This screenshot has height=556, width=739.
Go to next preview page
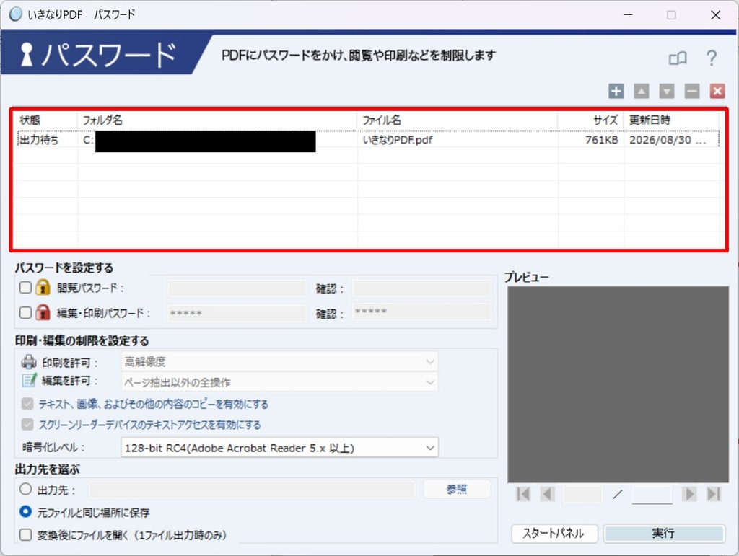pyautogui.click(x=689, y=494)
